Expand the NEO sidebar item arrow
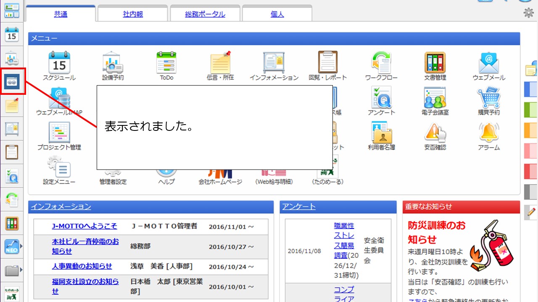538x302 pixels. pyautogui.click(x=21, y=246)
